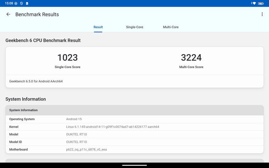This screenshot has height=168, width=269.
Task: Open the three-dot overflow menu
Action: [262, 14]
